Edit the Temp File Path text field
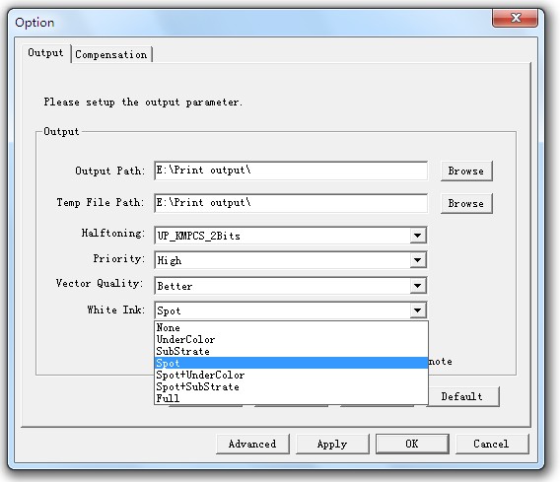Viewport: 560px width, 482px height. pos(291,203)
